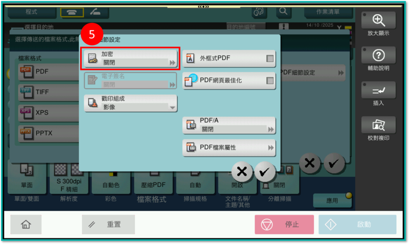
Task: Click the PDF/A document icon
Action: (191, 125)
